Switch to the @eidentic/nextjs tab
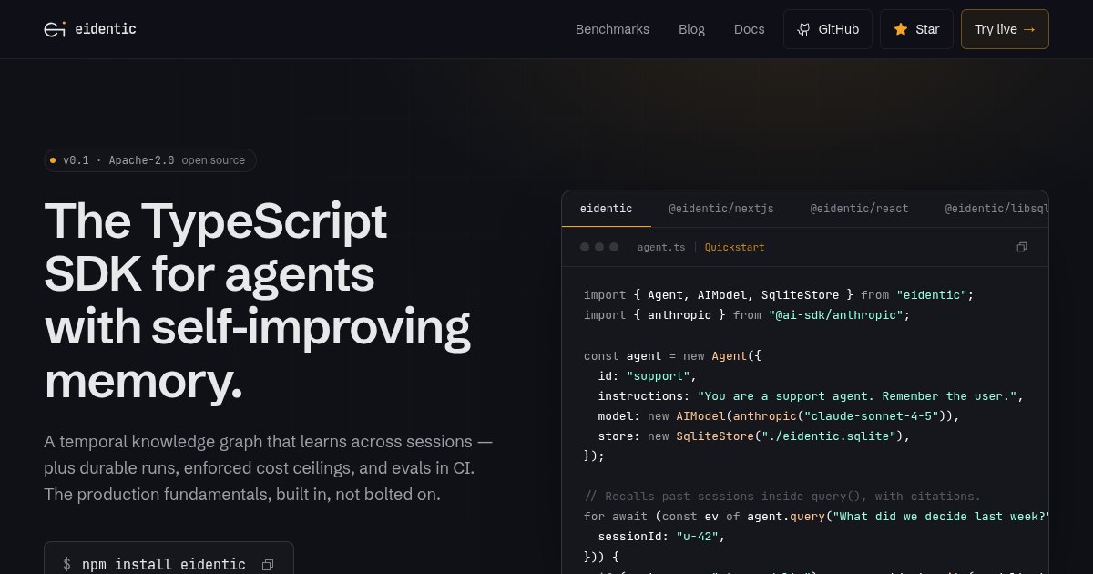Image resolution: width=1093 pixels, height=574 pixels. point(721,209)
